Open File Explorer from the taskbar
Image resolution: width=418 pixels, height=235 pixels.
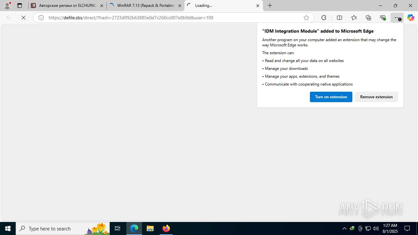pyautogui.click(x=150, y=228)
